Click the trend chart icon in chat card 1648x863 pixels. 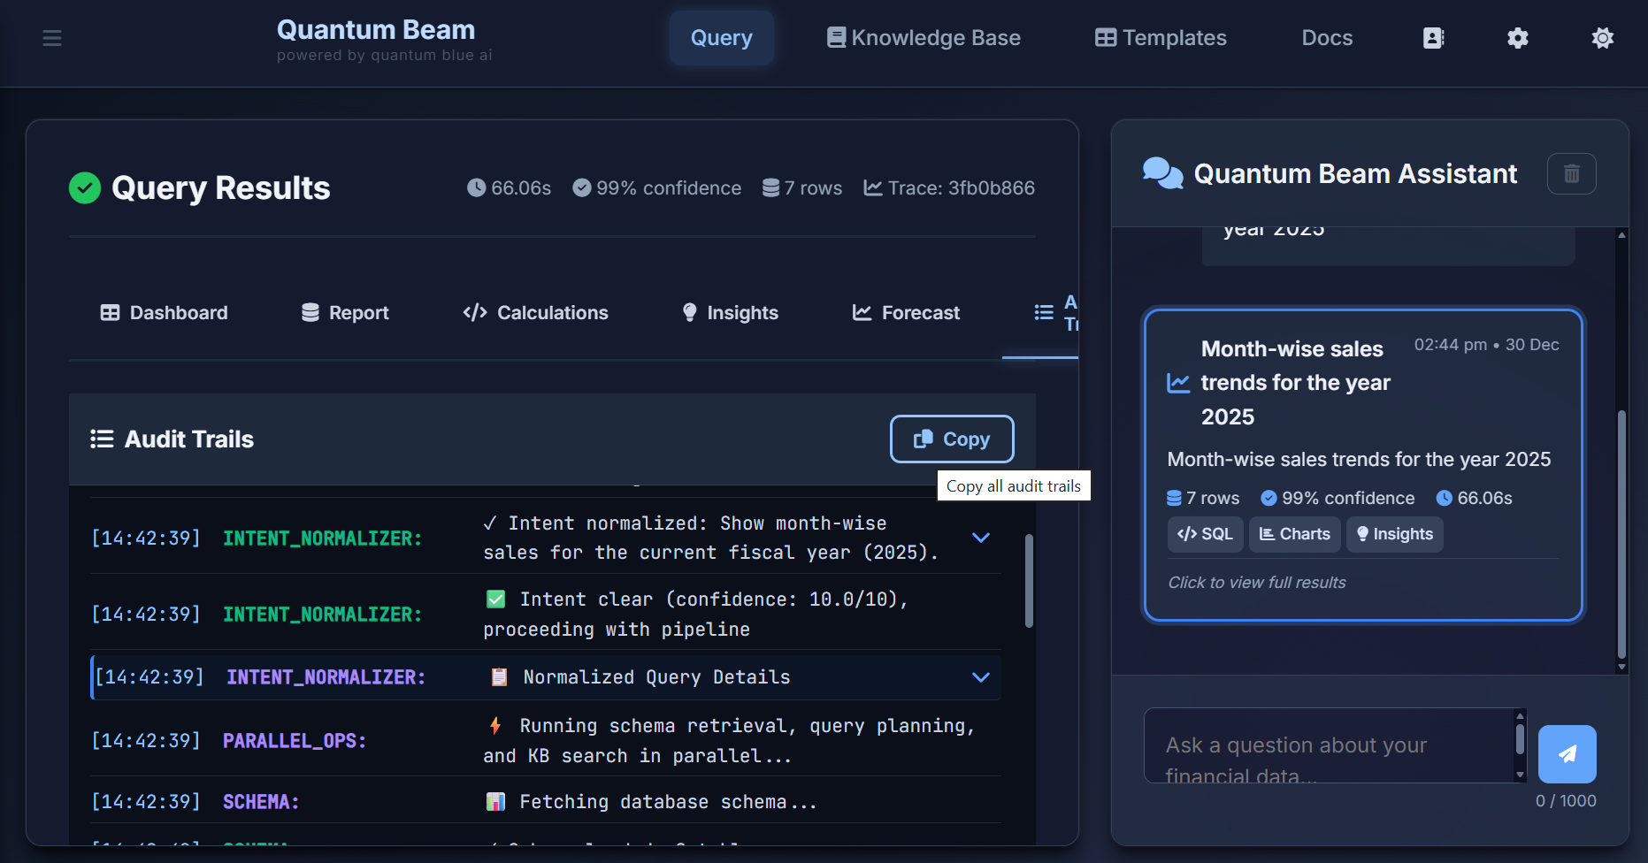(1178, 383)
